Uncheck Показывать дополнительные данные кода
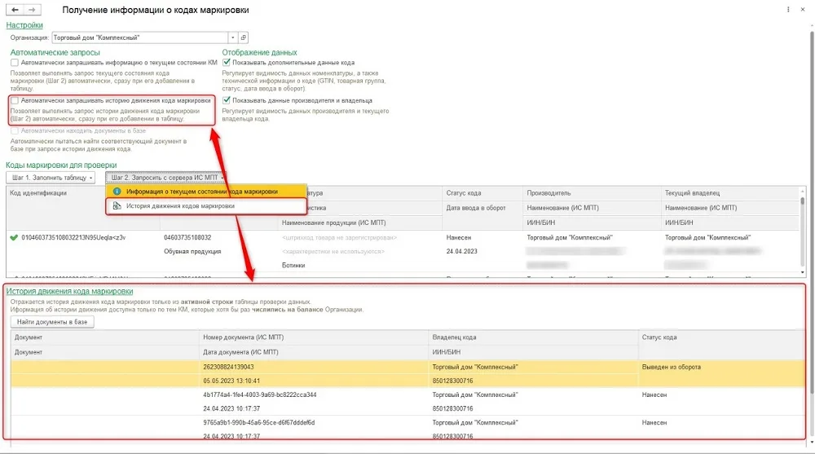This screenshot has width=815, height=454. pyautogui.click(x=227, y=63)
